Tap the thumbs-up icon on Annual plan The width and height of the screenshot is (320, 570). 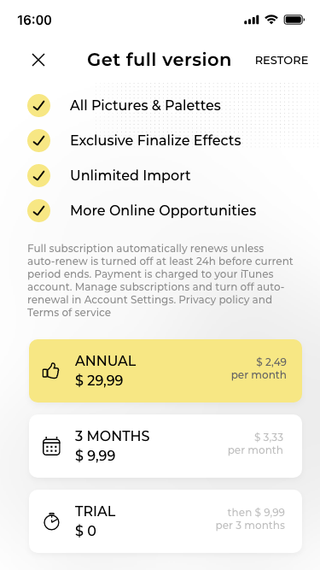(51, 371)
